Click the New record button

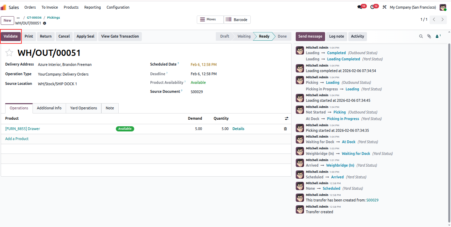pos(7,20)
